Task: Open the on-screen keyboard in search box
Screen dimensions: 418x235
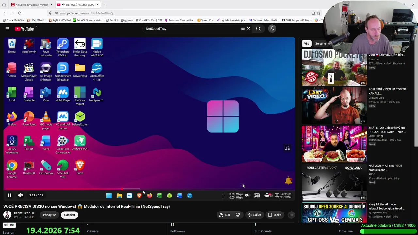Action: [243, 29]
